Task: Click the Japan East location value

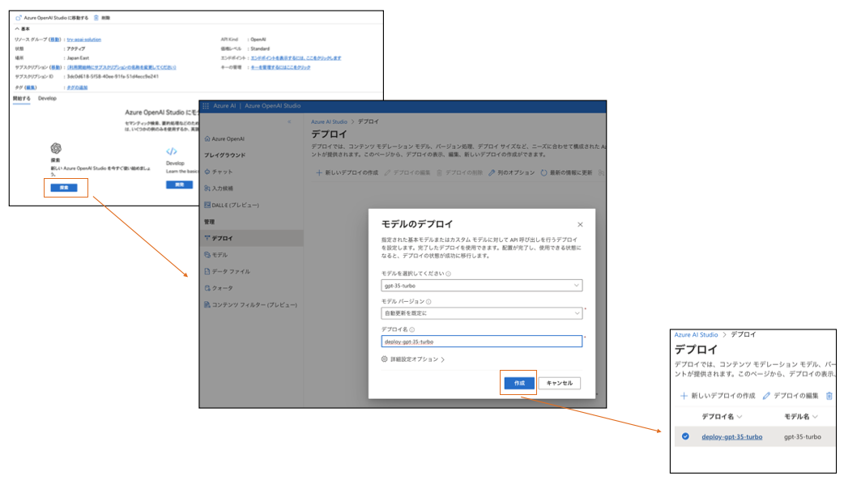Action: point(78,58)
